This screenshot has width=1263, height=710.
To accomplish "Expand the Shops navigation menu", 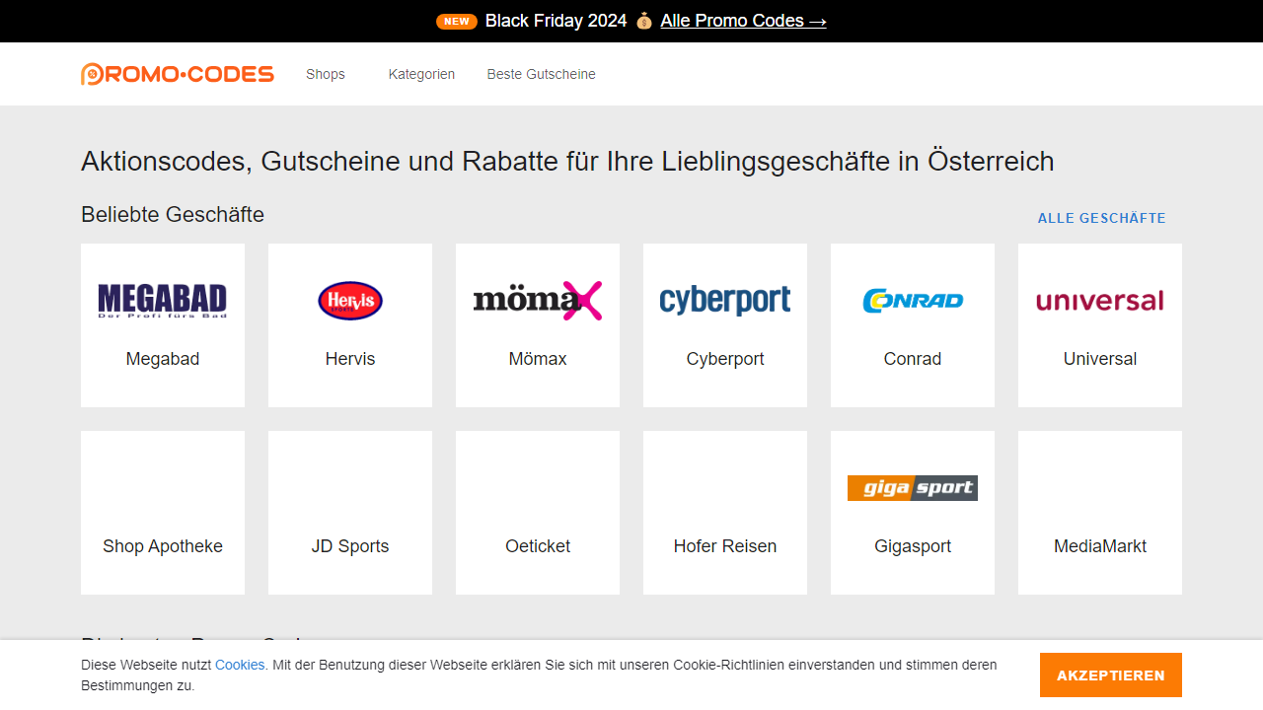I will click(x=326, y=74).
